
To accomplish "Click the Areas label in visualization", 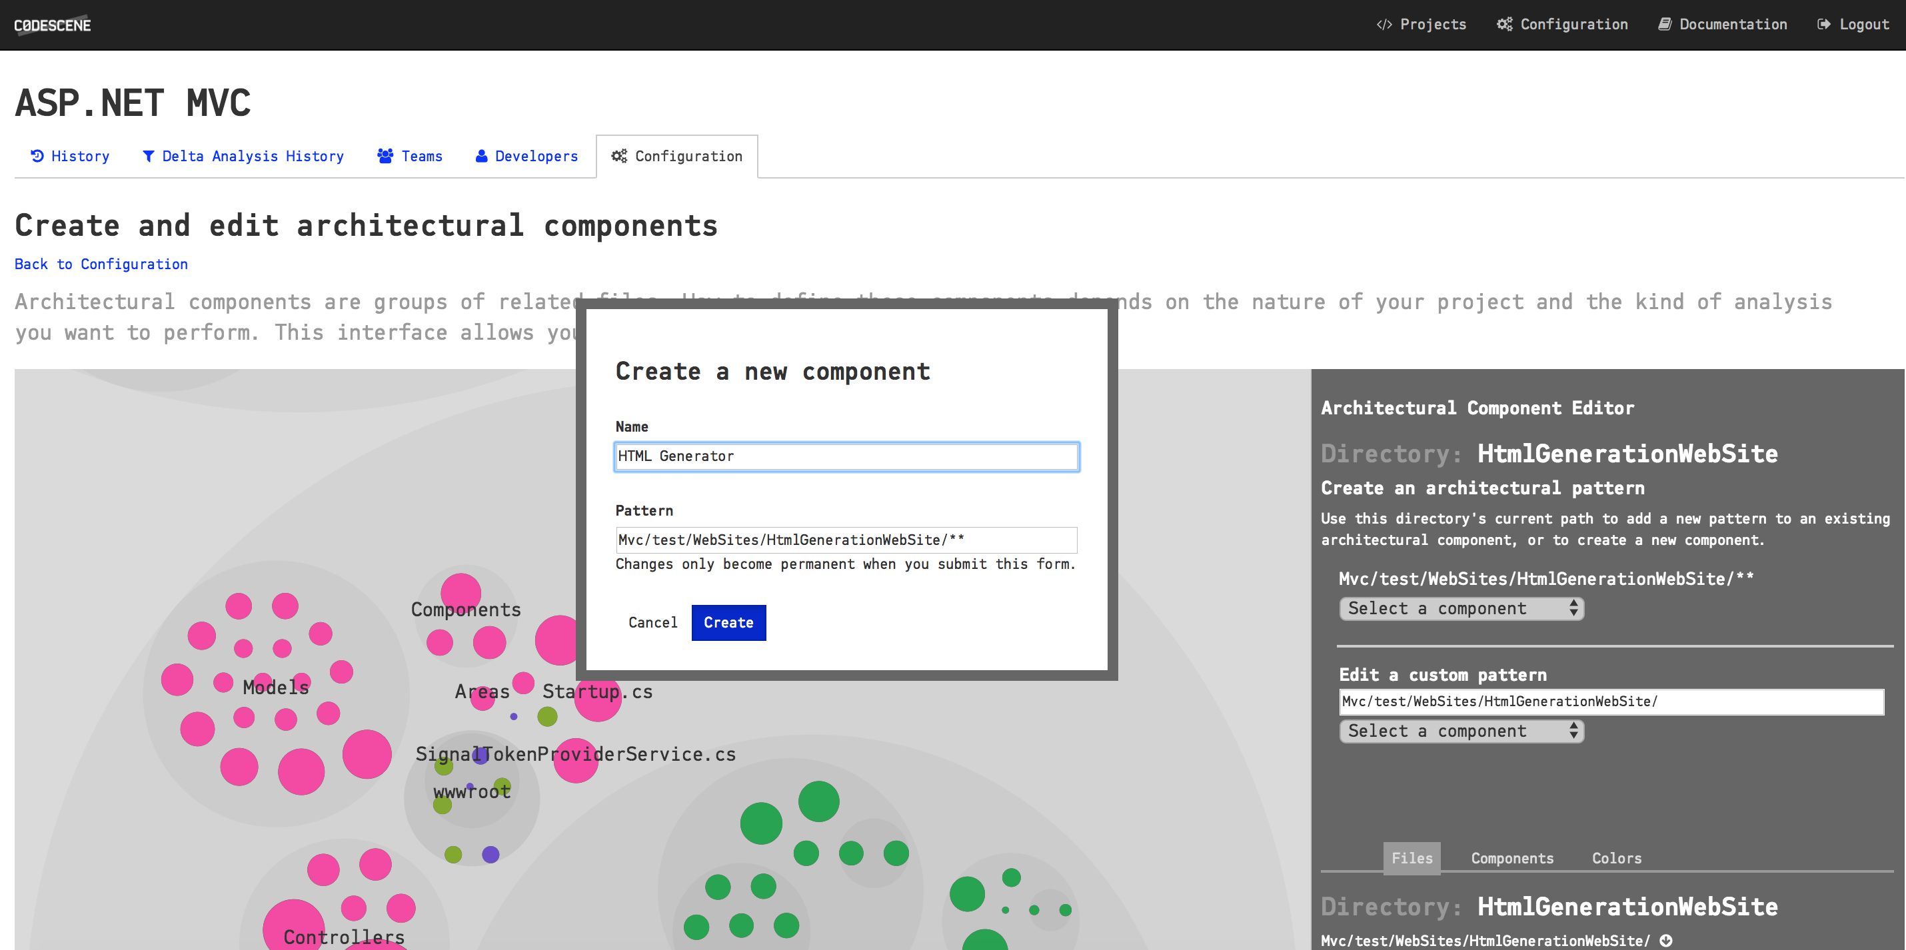I will [482, 692].
